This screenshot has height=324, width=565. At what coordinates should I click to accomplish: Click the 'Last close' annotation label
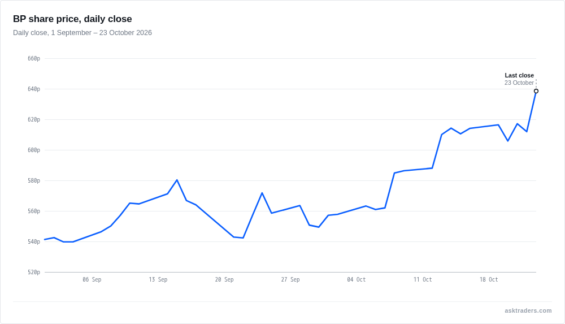tap(519, 75)
